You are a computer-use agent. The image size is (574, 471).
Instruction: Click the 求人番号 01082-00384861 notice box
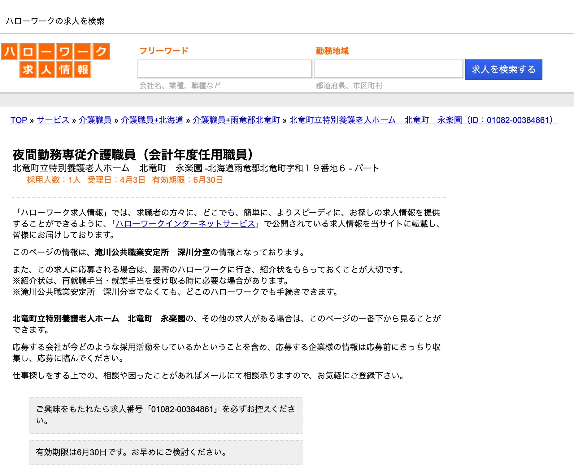coord(165,415)
